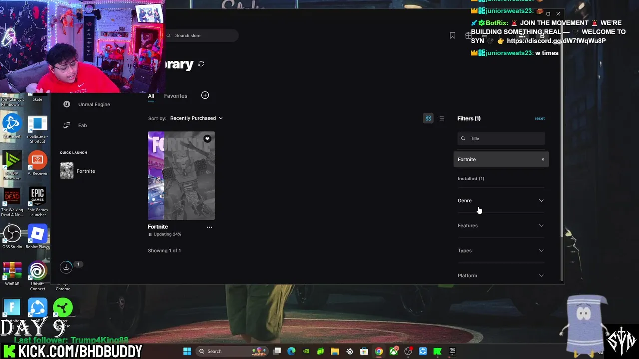Open AirReceiver desktop icon

[x=37, y=164]
